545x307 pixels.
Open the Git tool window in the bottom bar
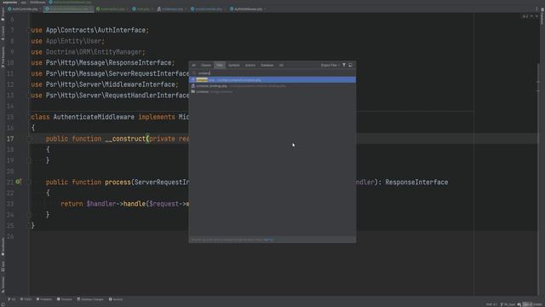(12, 299)
